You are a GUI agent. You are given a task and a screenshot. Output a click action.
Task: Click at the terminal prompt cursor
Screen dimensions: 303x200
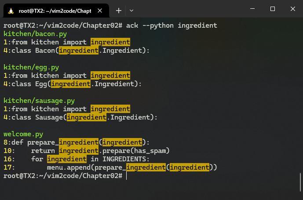click(x=127, y=176)
